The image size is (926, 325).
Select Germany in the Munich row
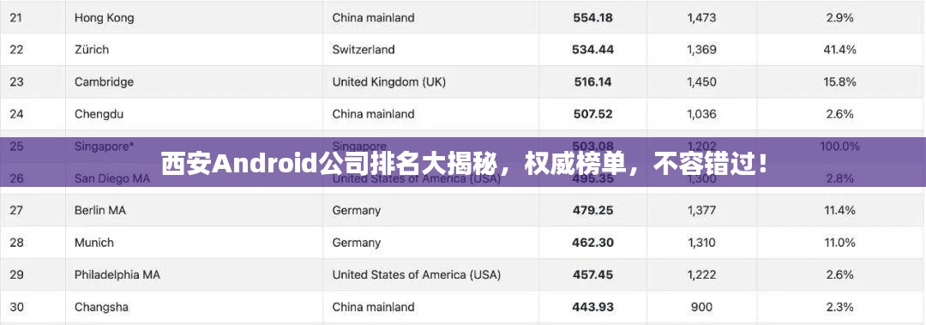tap(356, 243)
